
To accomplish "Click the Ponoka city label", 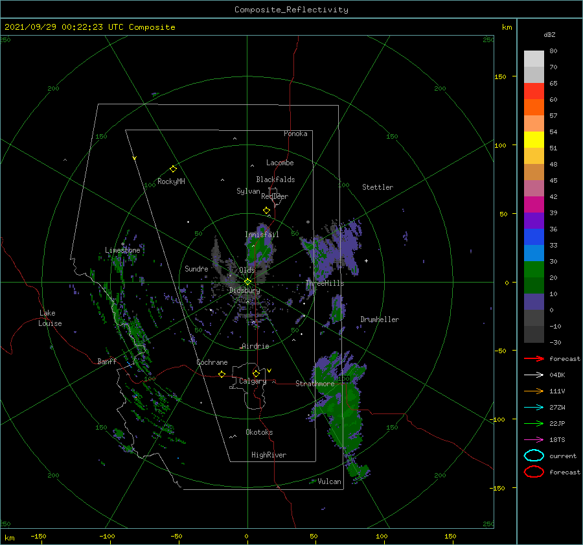I will coord(295,133).
